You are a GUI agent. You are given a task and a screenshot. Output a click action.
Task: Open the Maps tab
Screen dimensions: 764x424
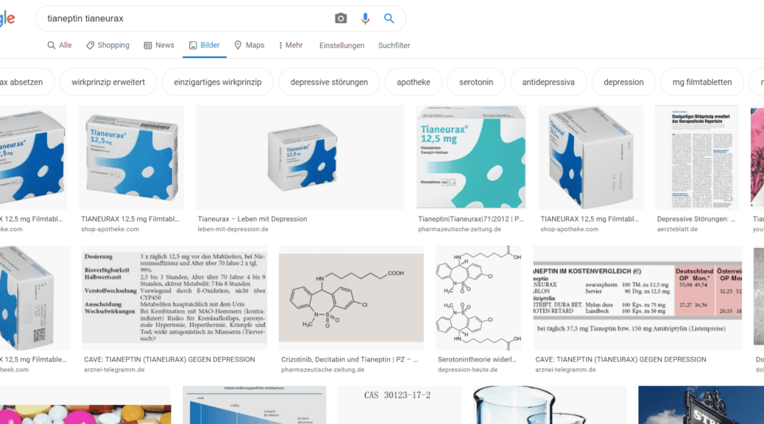coord(250,46)
